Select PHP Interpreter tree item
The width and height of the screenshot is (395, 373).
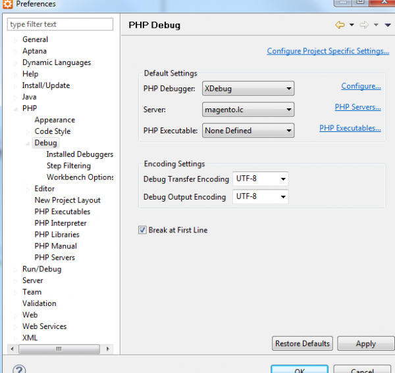pyautogui.click(x=61, y=223)
